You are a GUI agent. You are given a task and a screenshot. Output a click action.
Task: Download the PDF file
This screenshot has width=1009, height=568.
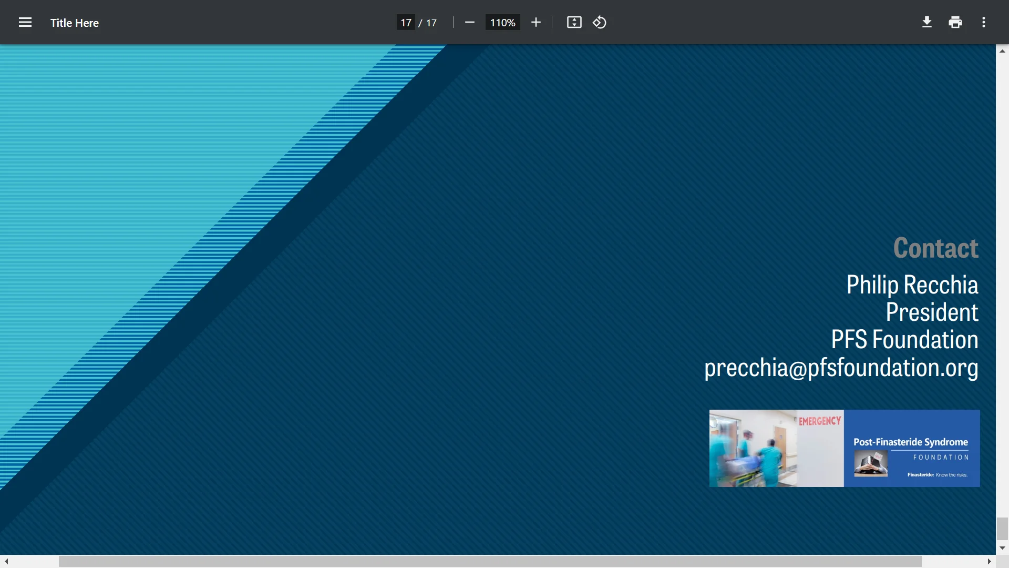(x=927, y=23)
